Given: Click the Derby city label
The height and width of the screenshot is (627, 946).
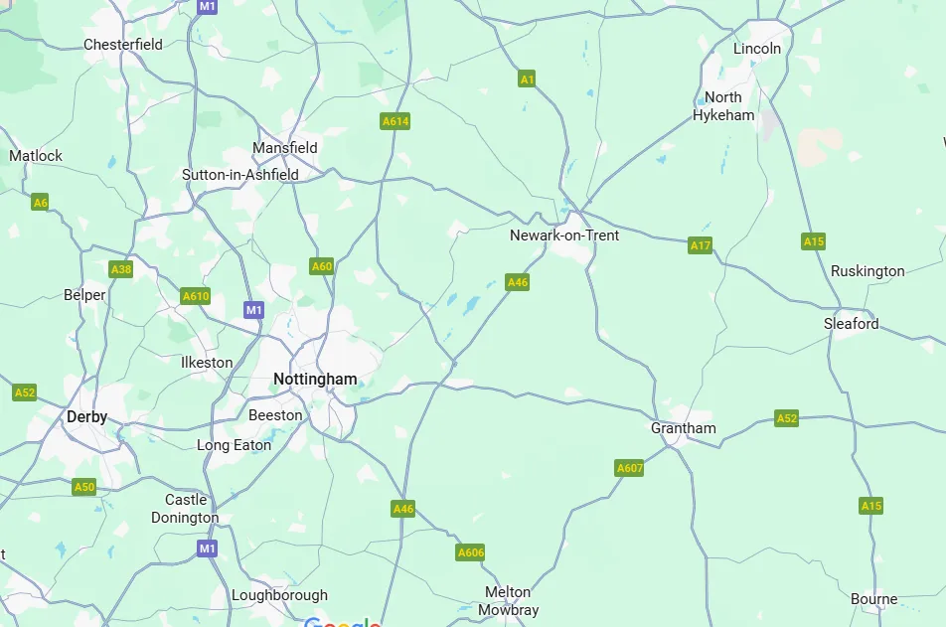Looking at the screenshot, I should 86,417.
